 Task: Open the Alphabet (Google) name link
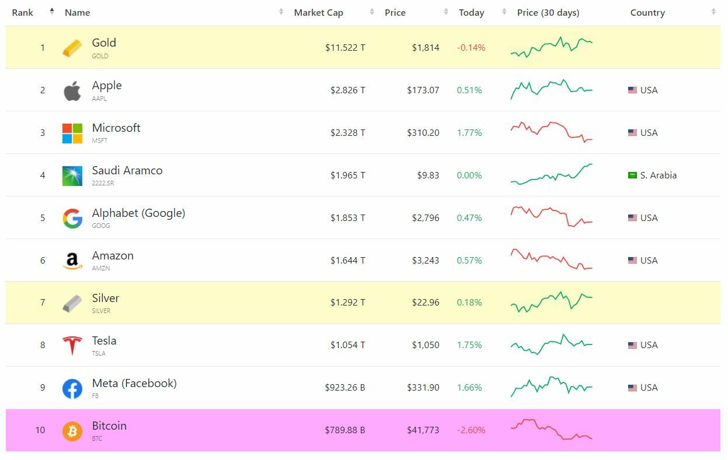[x=138, y=213]
